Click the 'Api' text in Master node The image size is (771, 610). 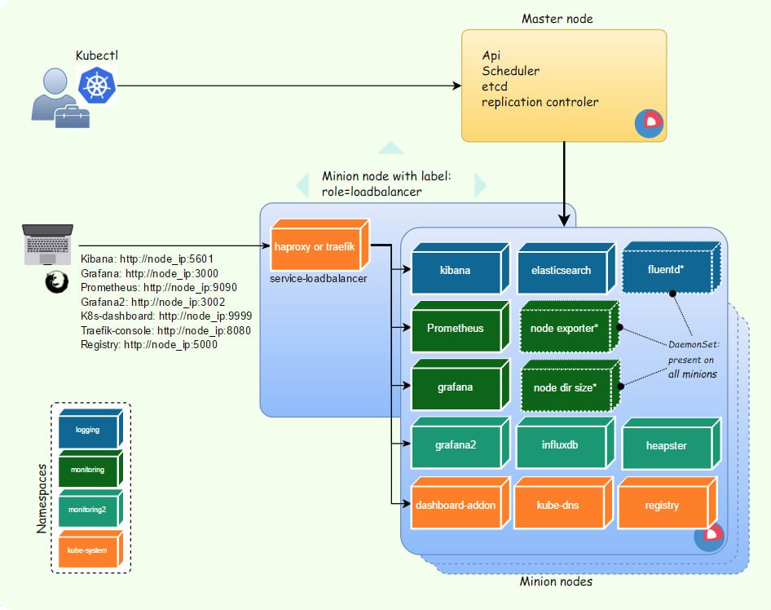pyautogui.click(x=491, y=55)
